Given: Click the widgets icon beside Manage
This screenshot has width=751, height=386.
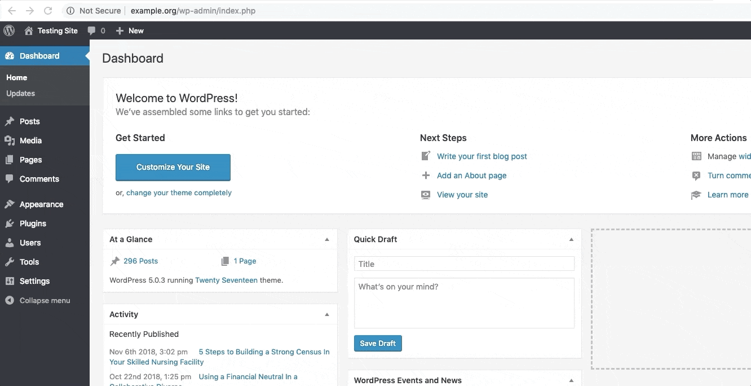Looking at the screenshot, I should (697, 156).
